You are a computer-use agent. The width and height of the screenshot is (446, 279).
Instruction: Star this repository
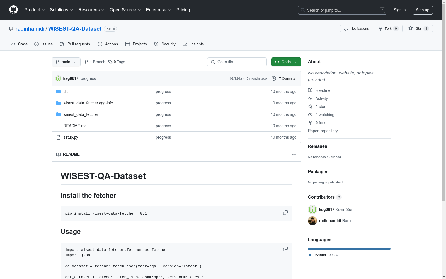pos(419,28)
